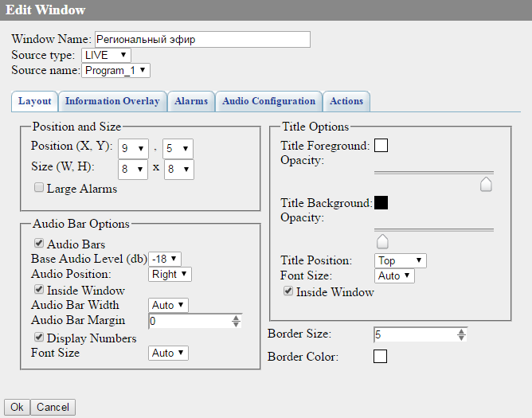Image resolution: width=532 pixels, height=418 pixels.
Task: Enable the Large Alarms checkbox
Action: [x=39, y=187]
